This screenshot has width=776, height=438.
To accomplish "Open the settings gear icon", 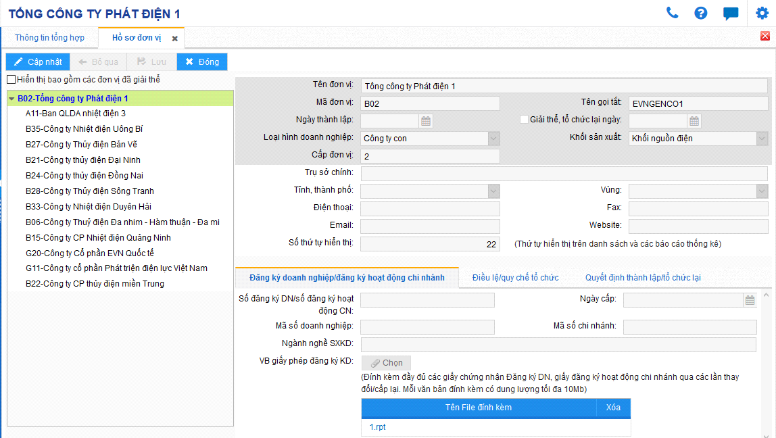I will click(x=762, y=13).
